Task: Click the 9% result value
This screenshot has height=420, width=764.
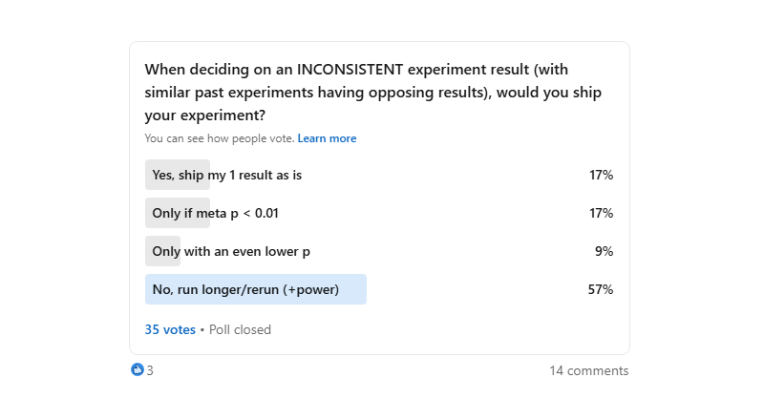Action: [x=604, y=251]
